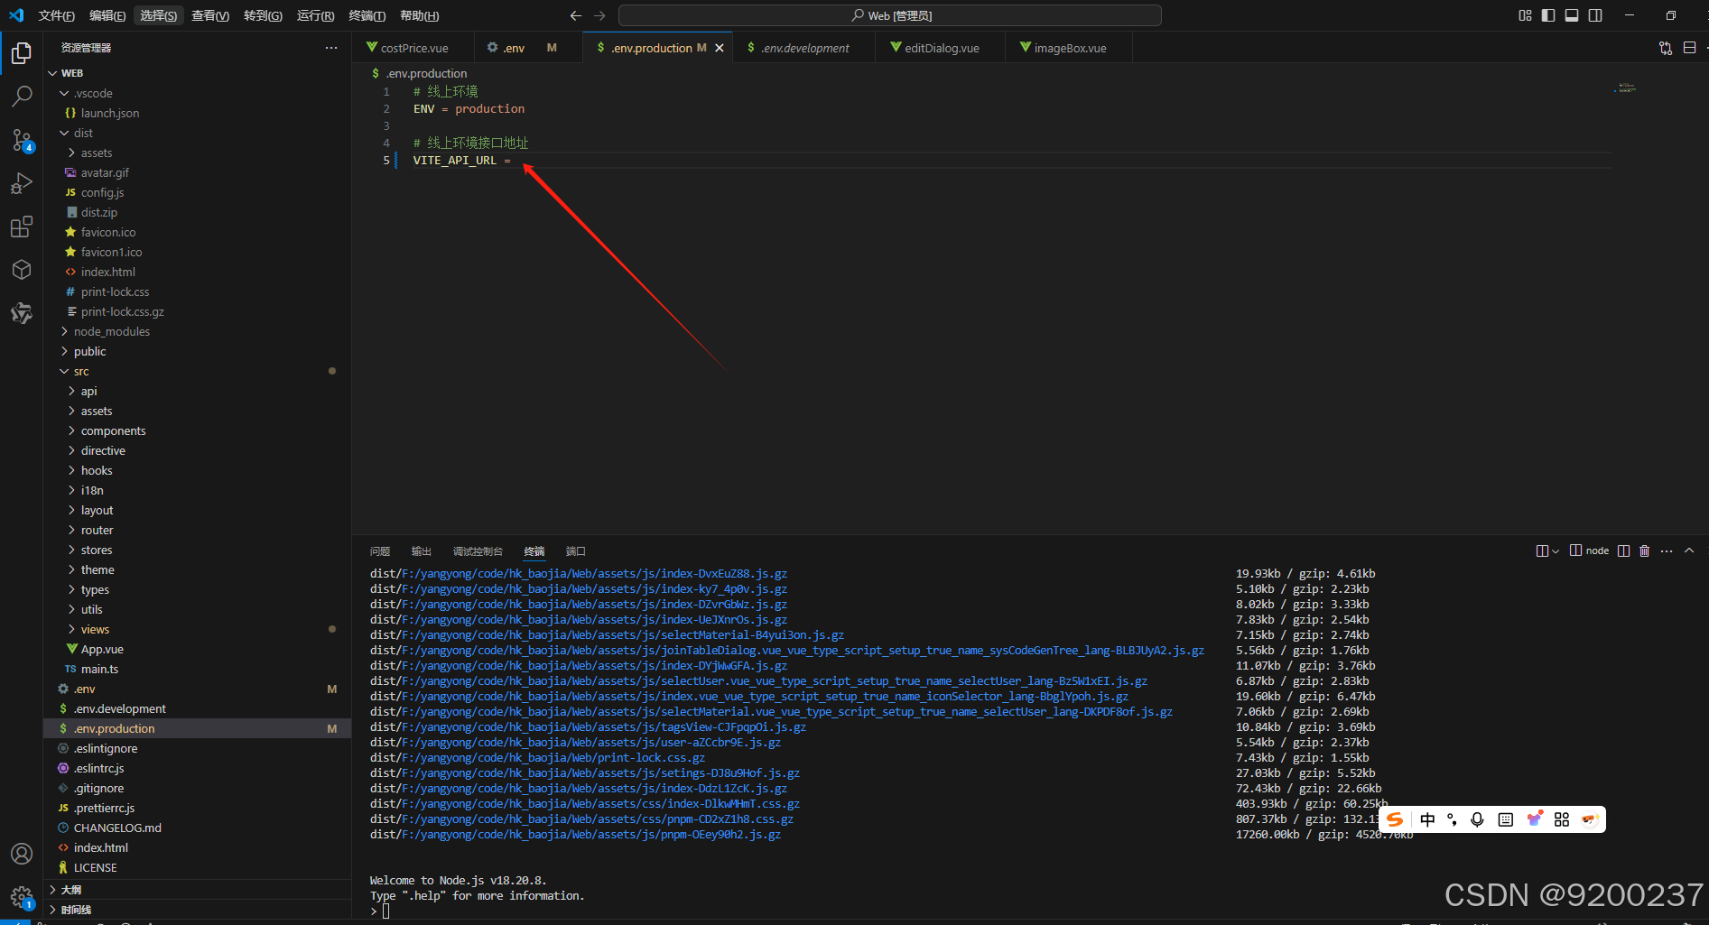Expand the views folder
This screenshot has width=1709, height=925.
click(197, 629)
